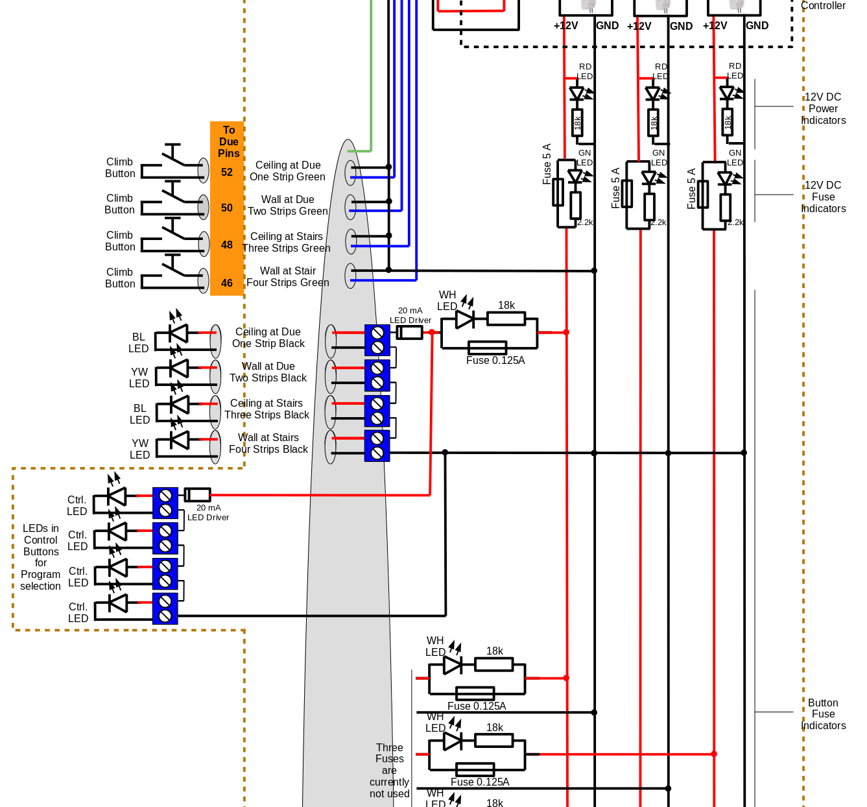This screenshot has height=807, width=867.
Task: Click the 20 mA LED Driver component
Action: pyautogui.click(x=410, y=332)
